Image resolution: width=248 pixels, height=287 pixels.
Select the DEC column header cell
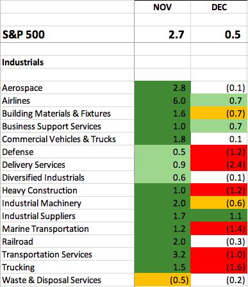point(219,7)
